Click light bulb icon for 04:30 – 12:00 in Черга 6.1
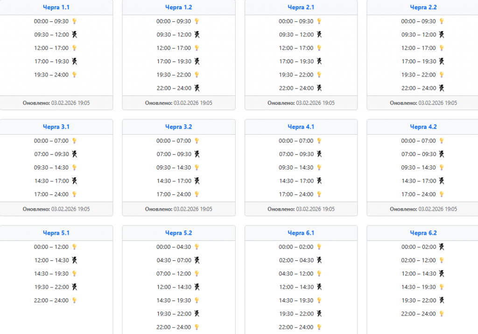Viewport: 478px width, 334px height. pyautogui.click(x=319, y=274)
